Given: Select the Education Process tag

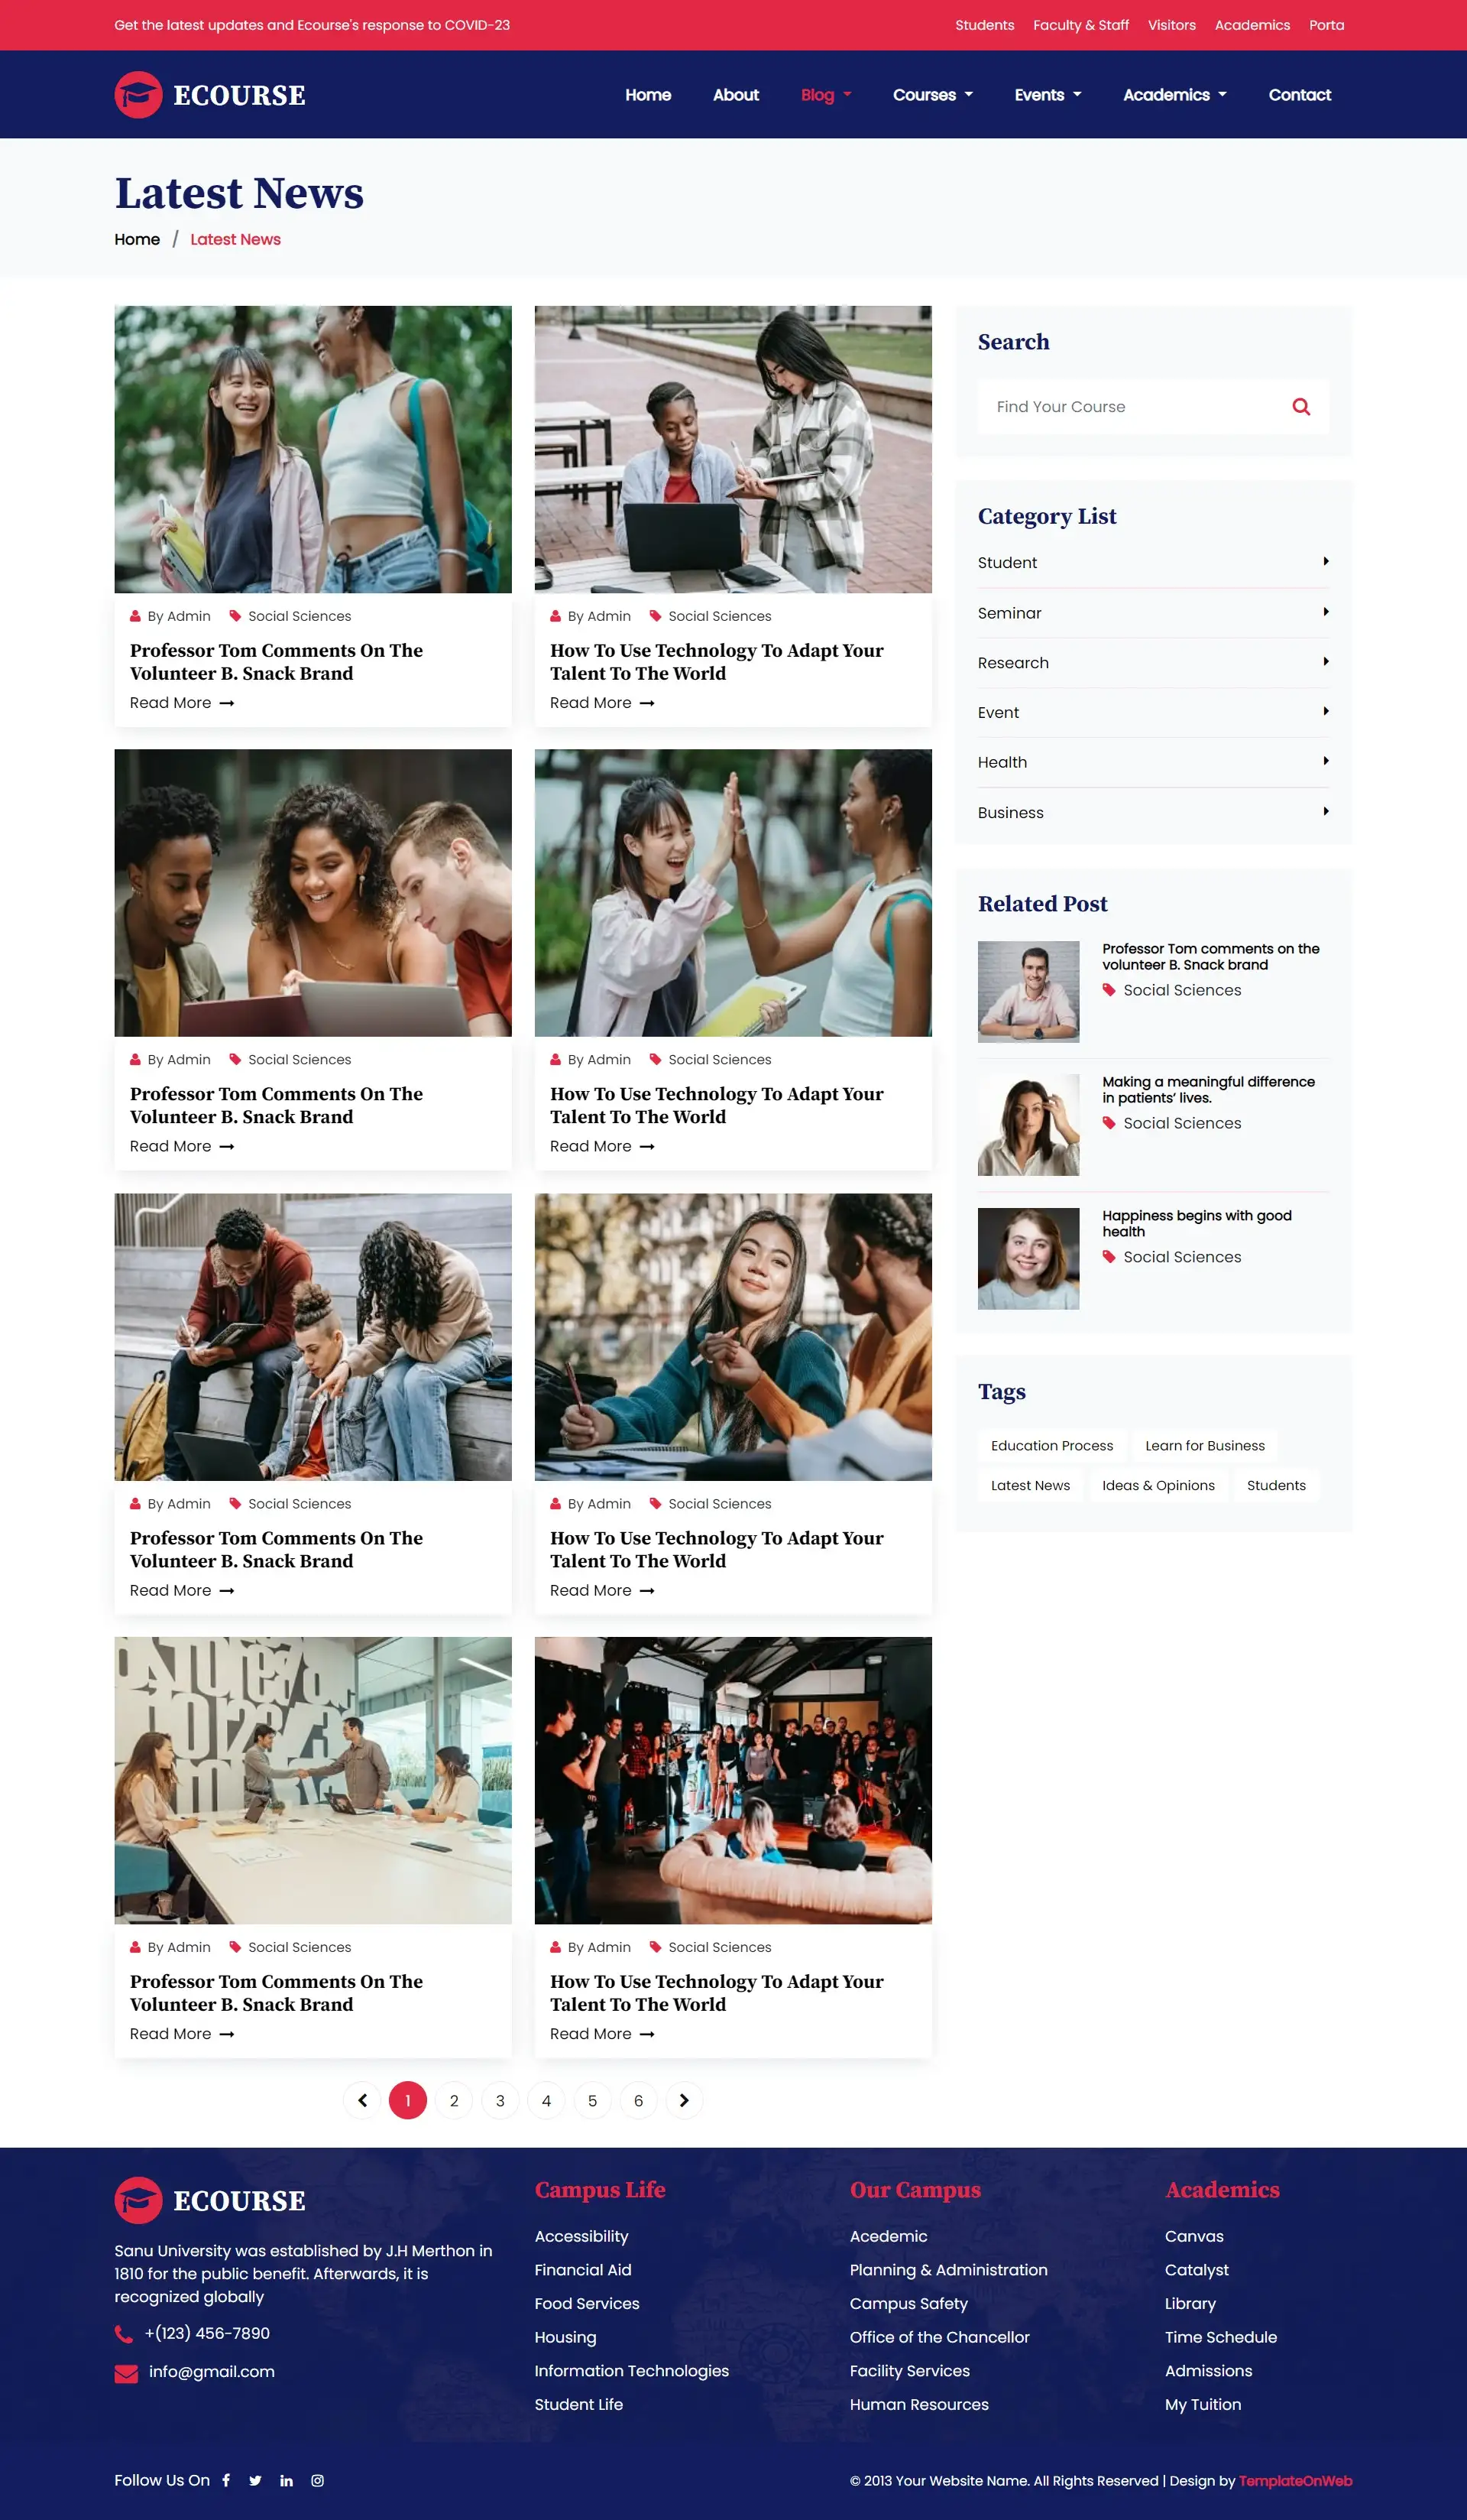Looking at the screenshot, I should pos(1051,1446).
